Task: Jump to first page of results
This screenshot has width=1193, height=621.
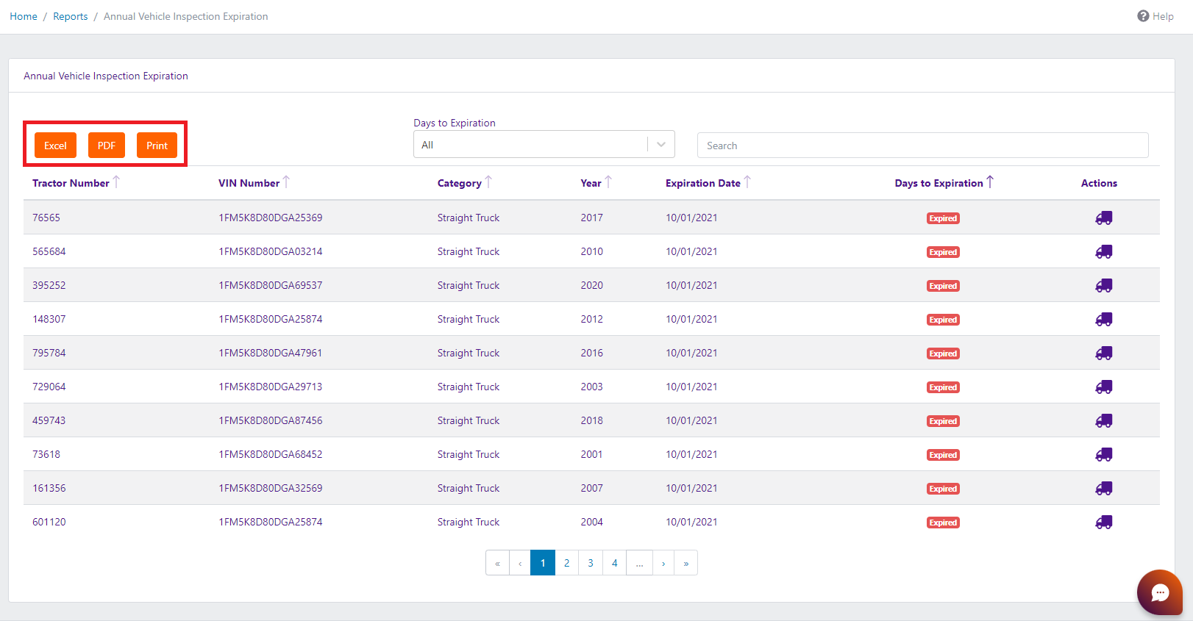Action: [497, 563]
